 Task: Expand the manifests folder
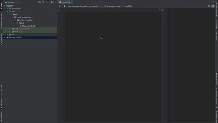pyautogui.click(x=7, y=9)
